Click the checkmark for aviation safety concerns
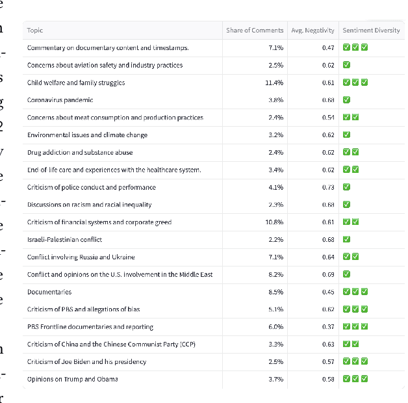This screenshot has width=408, height=403. [x=347, y=65]
